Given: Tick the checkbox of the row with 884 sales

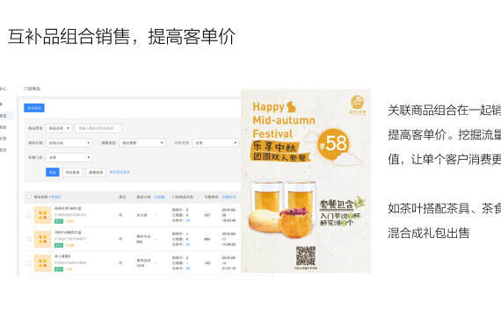Looking at the screenshot, I should 29,239.
